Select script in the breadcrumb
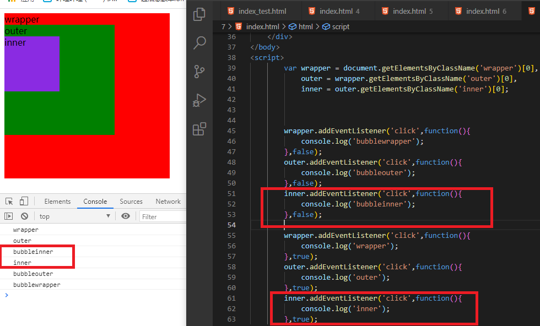The height and width of the screenshot is (326, 540). (x=341, y=26)
